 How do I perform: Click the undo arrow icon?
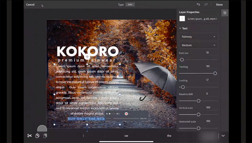[198, 5]
